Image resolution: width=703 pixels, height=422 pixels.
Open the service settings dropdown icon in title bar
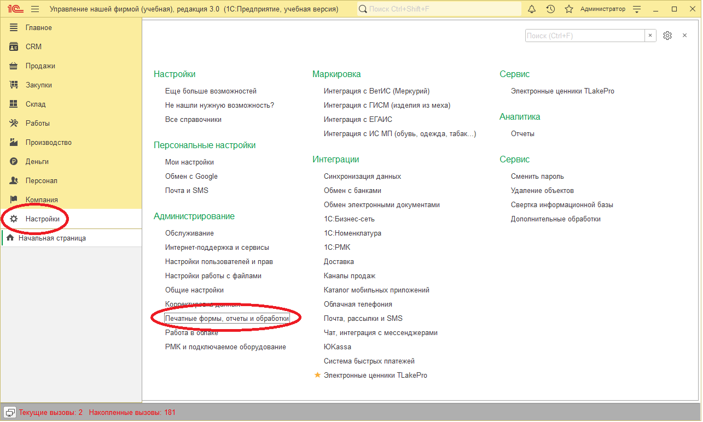636,9
